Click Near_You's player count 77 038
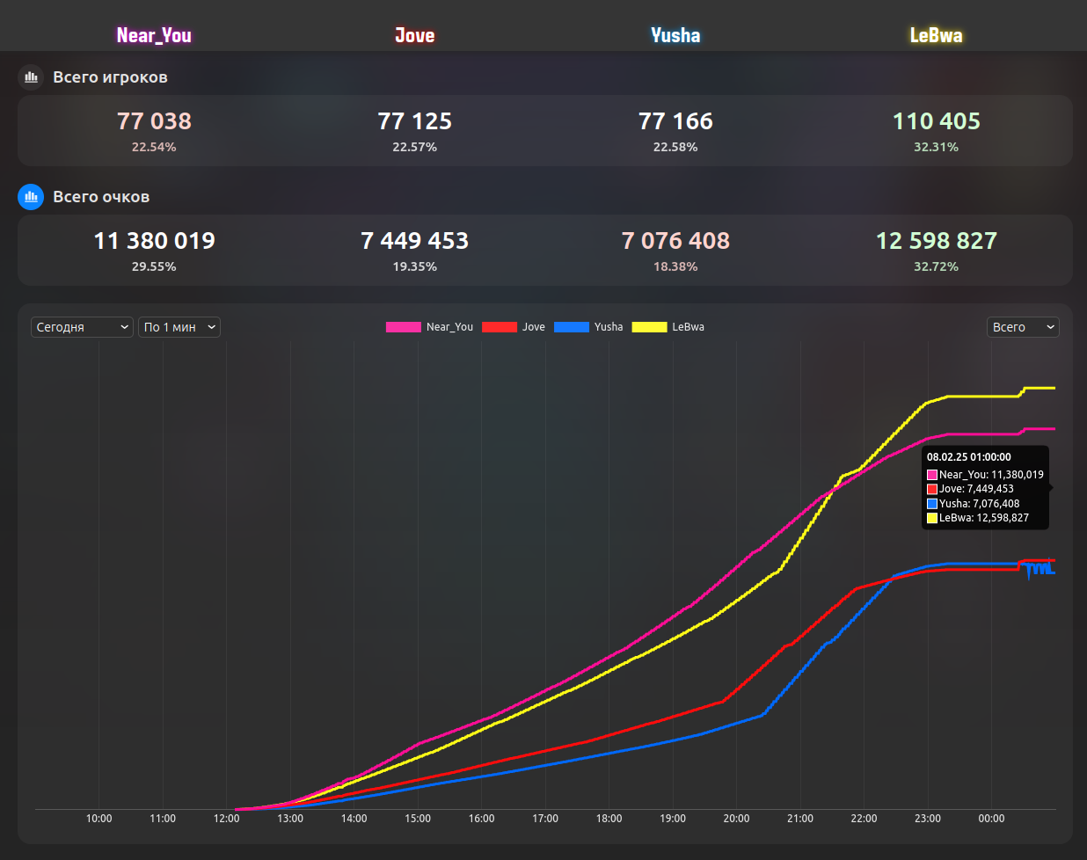 pos(154,121)
